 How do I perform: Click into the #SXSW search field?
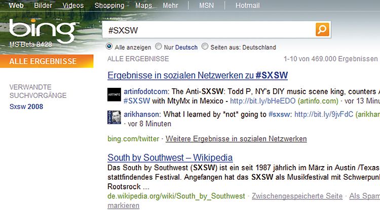point(208,30)
